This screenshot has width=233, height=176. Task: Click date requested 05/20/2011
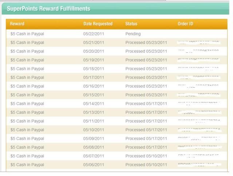(x=94, y=51)
